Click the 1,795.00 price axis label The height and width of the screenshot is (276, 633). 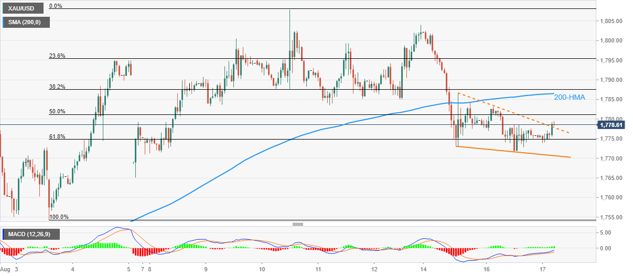[610, 60]
